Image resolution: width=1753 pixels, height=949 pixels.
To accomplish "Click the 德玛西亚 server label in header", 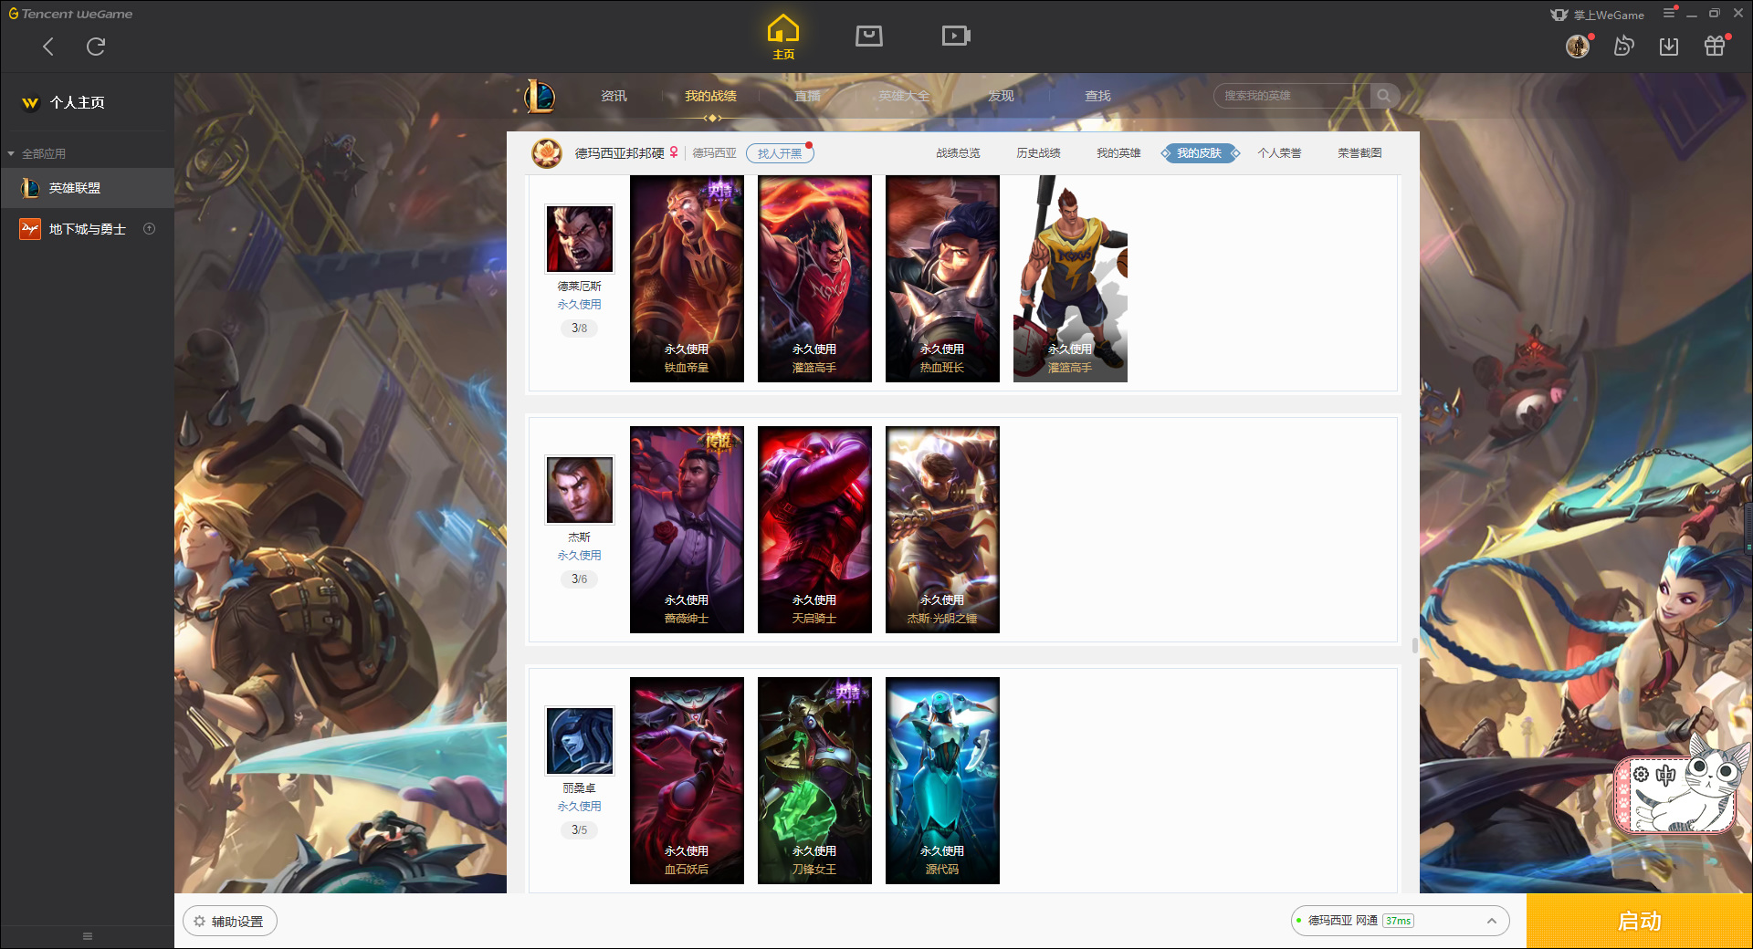I will click(x=714, y=153).
